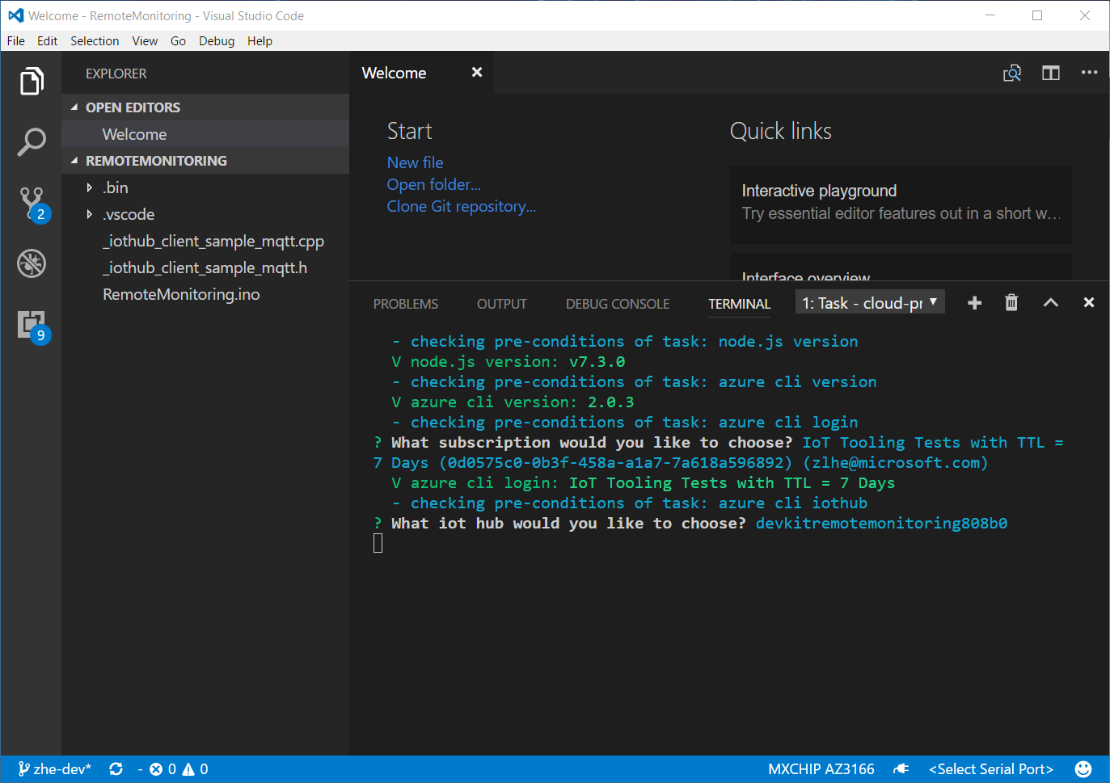Open the terminal selector dropdown '1: Task - cloud-pr'
Viewport: 1110px width, 783px height.
870,302
